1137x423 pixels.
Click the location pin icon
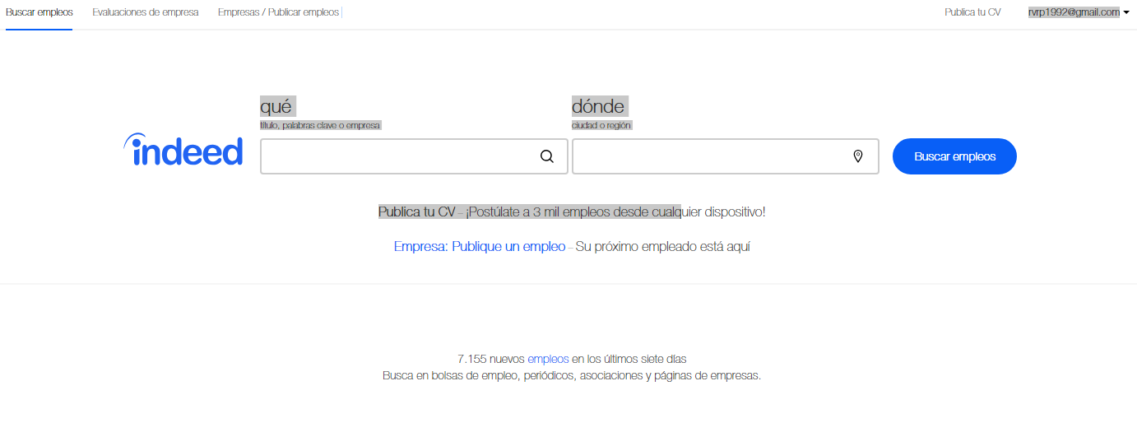pos(858,156)
